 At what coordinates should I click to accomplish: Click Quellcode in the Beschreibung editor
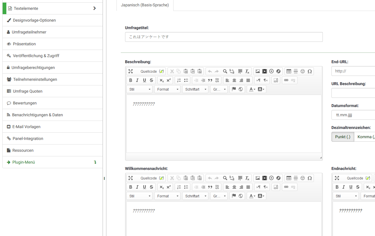click(152, 71)
